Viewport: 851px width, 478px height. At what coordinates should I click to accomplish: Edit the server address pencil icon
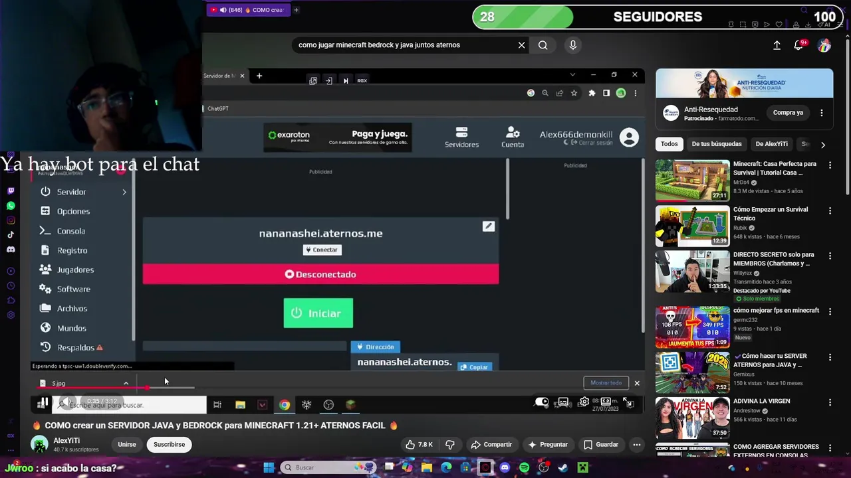[489, 226]
